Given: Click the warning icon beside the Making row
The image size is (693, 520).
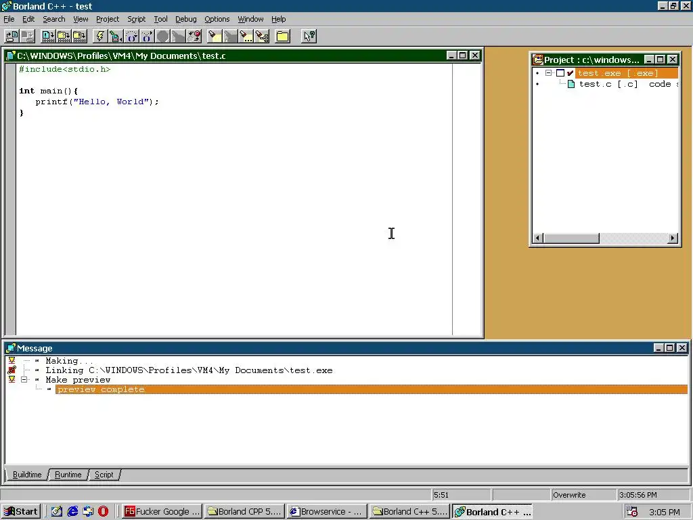Looking at the screenshot, I should [12, 361].
